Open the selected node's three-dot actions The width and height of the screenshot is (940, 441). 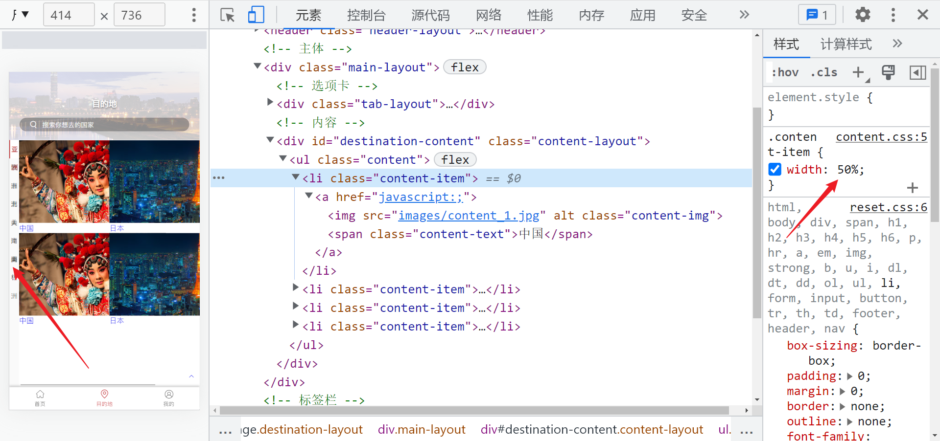click(219, 178)
